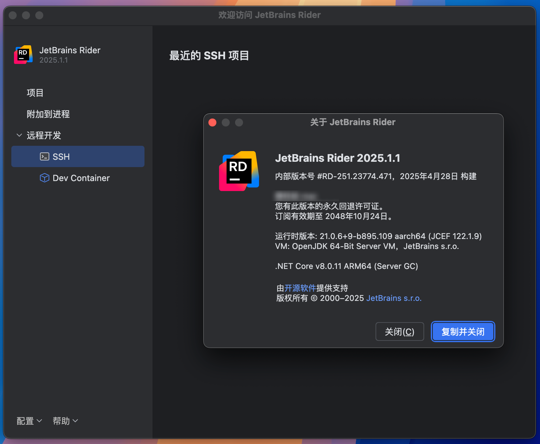Select the 远程开发 group label
The width and height of the screenshot is (540, 444).
(x=44, y=135)
